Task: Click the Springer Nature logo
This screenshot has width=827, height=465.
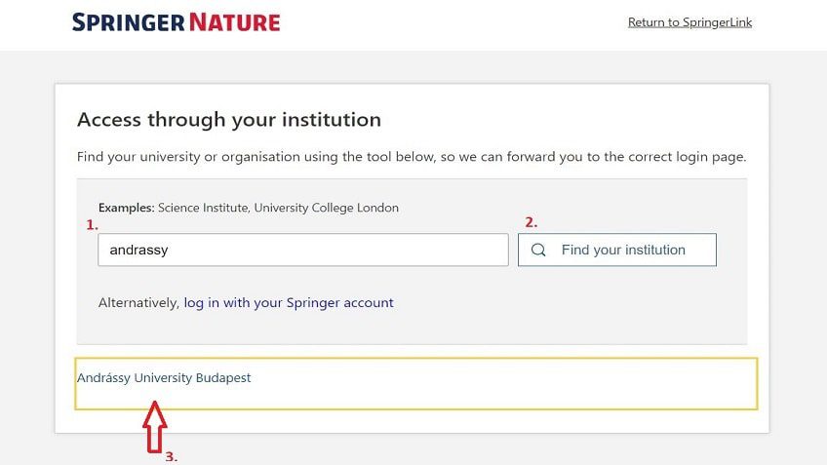Action: pyautogui.click(x=176, y=22)
